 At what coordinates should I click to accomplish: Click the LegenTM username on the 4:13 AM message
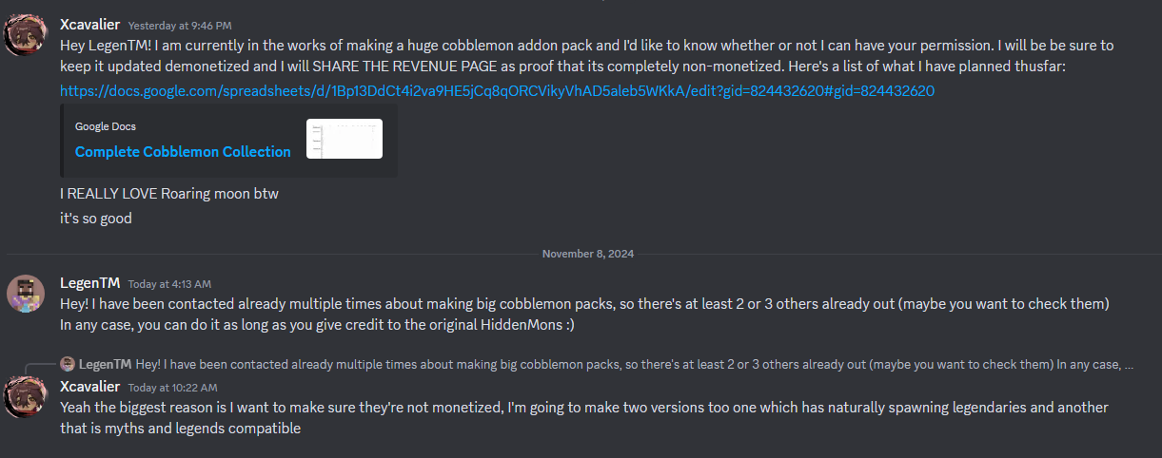coord(89,283)
